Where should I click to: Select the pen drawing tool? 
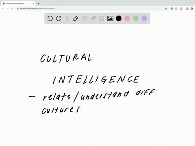[x=76, y=18]
